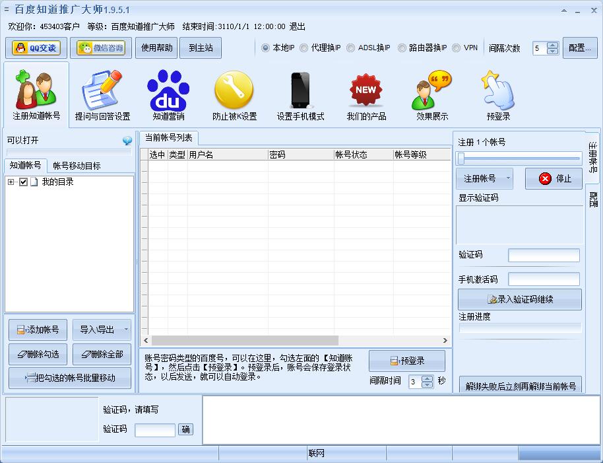Select the vertical 注册帐号 side tab
The height and width of the screenshot is (463, 603).
592,157
